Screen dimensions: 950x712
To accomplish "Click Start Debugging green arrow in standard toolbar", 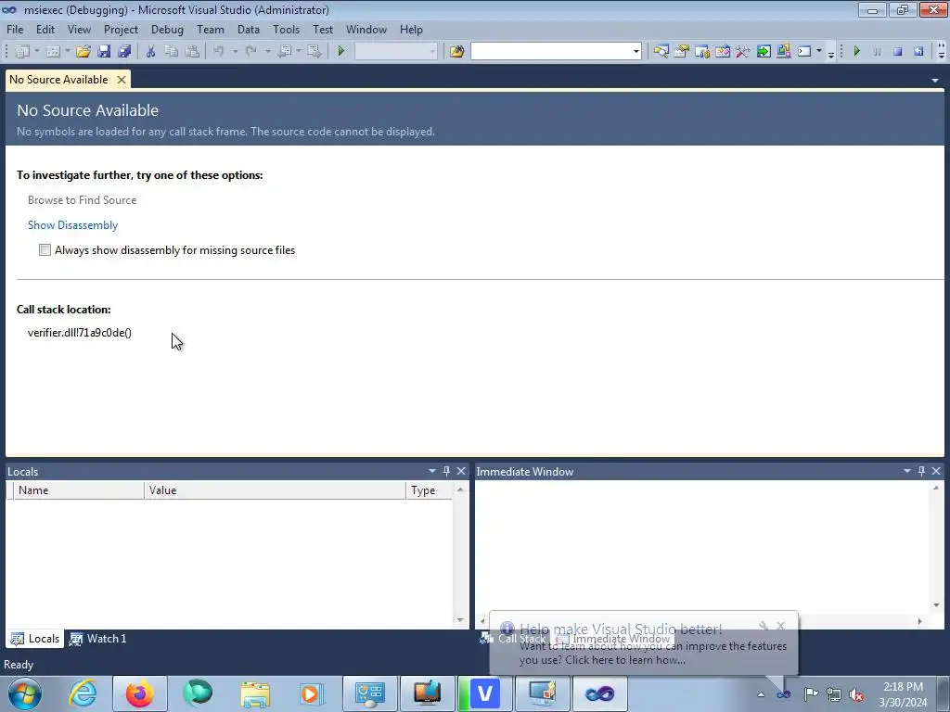I will [x=341, y=52].
